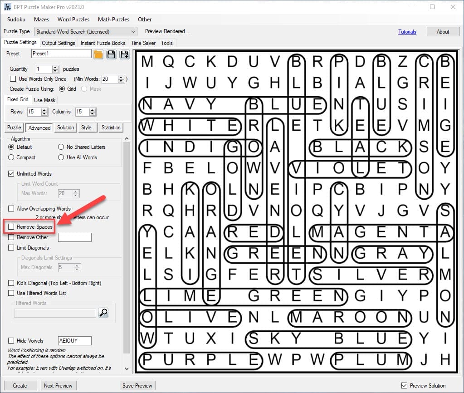
Task: Open a preset using the folder icon
Action: (x=98, y=54)
